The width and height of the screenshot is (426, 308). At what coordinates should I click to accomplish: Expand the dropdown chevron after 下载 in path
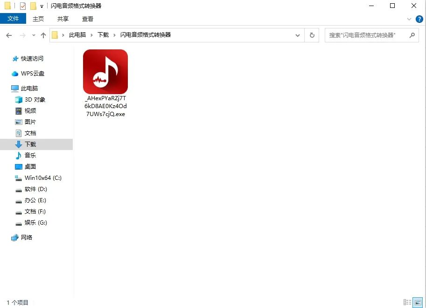[114, 35]
